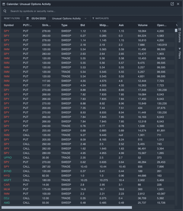The image size is (183, 211).
Task: Click the RESET FILTERS button
Action: point(12,18)
